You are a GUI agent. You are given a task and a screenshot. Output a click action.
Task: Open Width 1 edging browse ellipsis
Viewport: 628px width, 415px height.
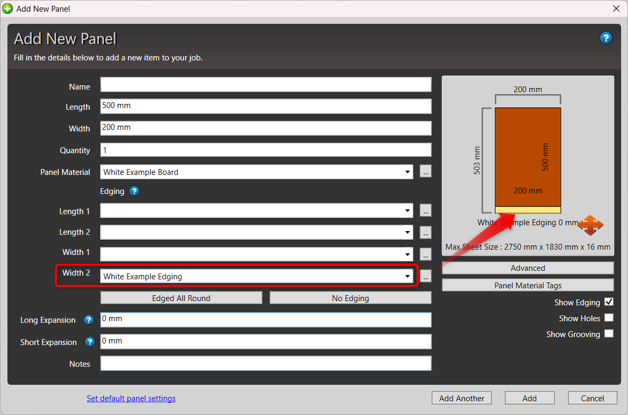coord(425,254)
